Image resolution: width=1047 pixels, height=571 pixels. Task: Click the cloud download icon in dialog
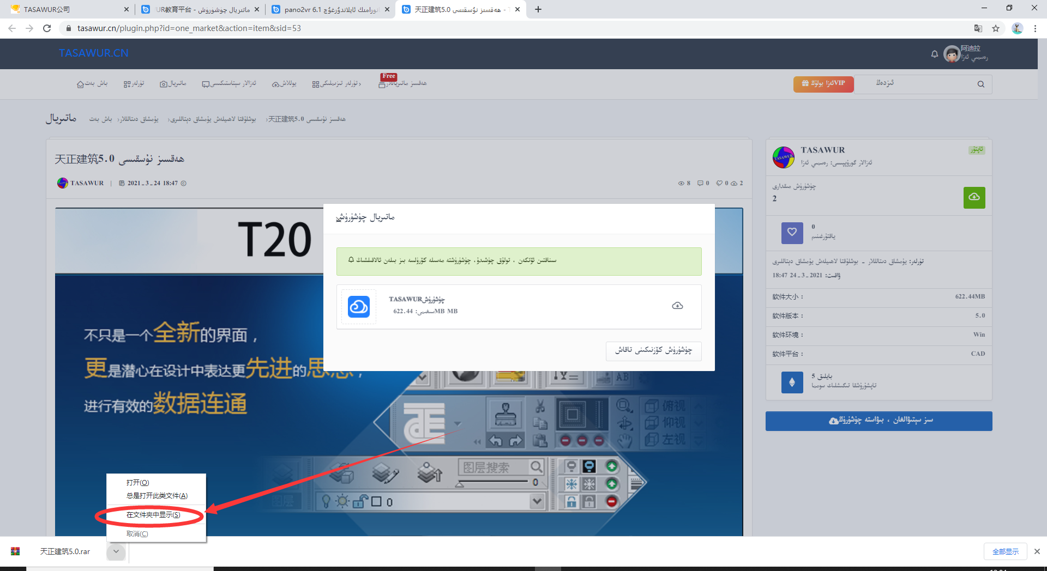[677, 306]
